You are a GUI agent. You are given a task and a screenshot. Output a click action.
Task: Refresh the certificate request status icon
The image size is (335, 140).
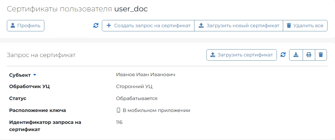(x=283, y=55)
